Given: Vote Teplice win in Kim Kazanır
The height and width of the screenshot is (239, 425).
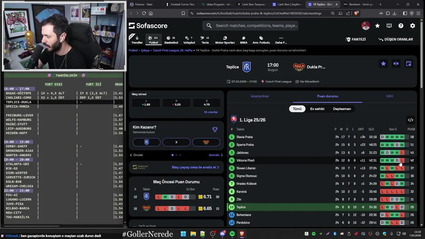Looking at the screenshot, I should point(146,142).
